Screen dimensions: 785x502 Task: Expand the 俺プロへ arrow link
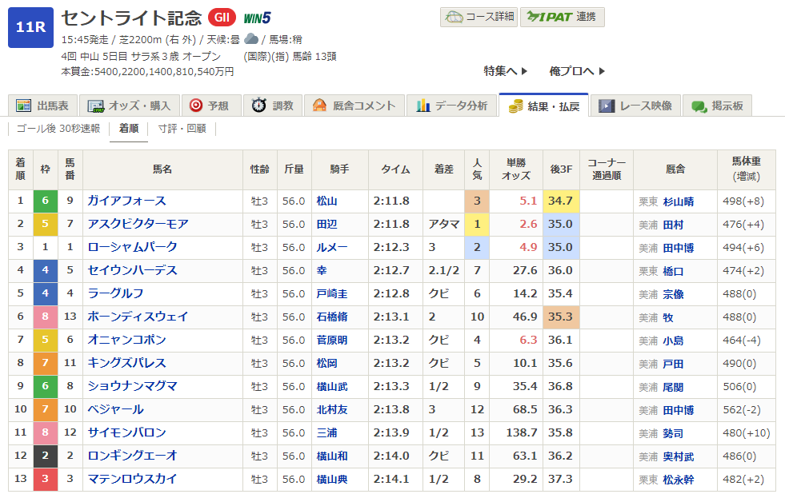pos(577,71)
